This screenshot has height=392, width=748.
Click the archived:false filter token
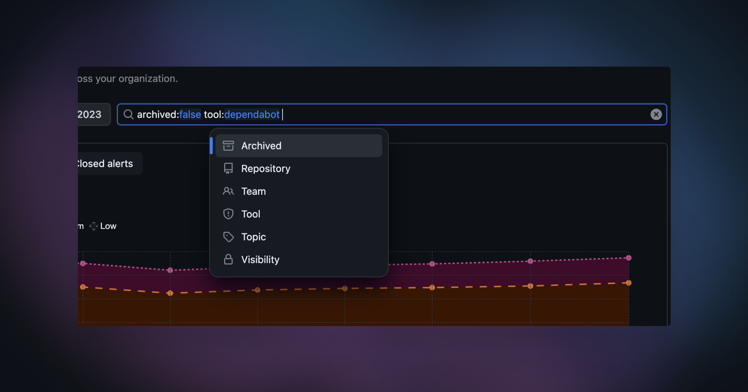click(x=169, y=114)
